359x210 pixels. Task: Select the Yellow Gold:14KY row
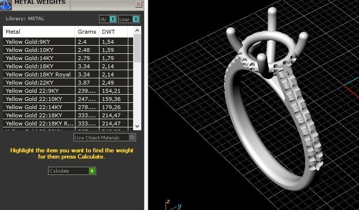coord(68,58)
